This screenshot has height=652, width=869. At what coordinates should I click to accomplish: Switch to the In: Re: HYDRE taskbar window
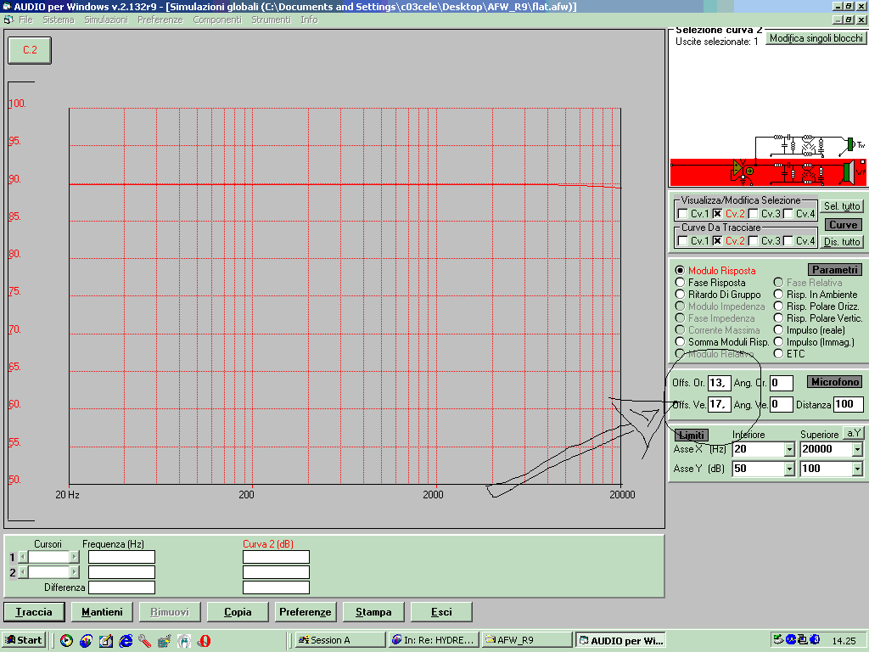point(434,640)
